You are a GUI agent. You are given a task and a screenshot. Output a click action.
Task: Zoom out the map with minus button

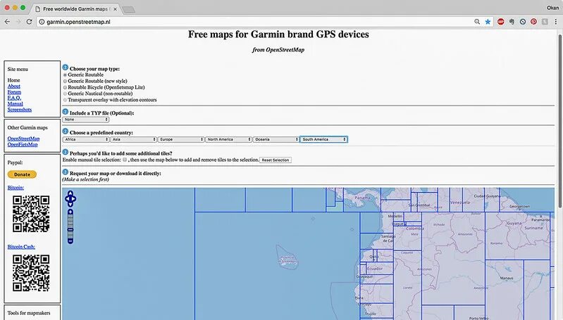(70, 241)
